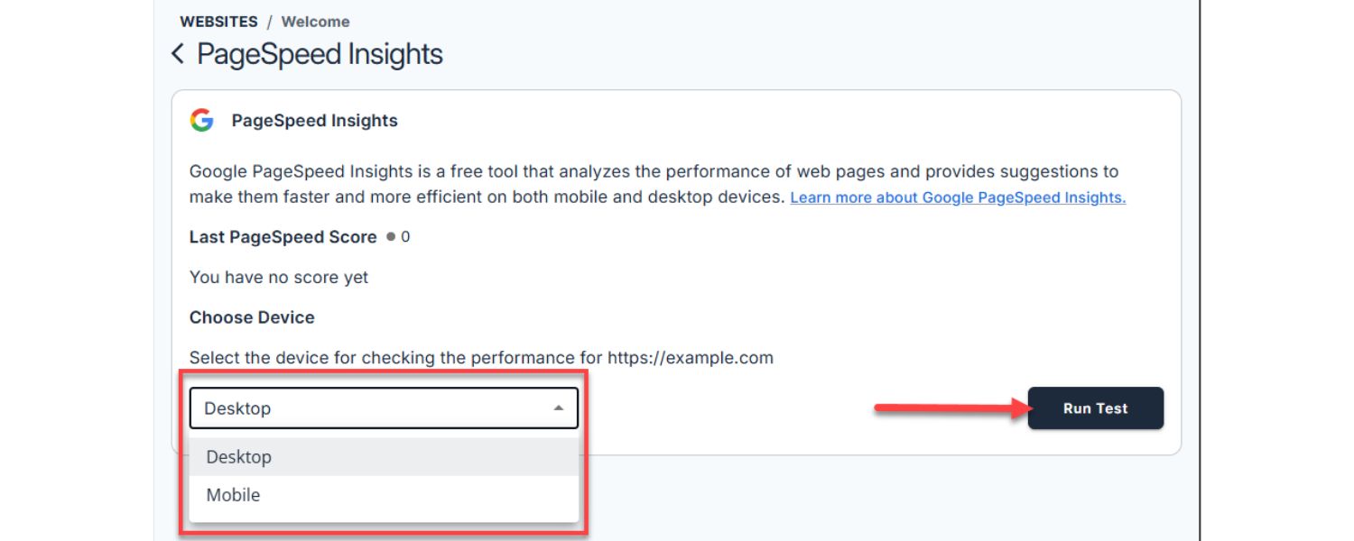Click the Choose Device heading

click(252, 317)
